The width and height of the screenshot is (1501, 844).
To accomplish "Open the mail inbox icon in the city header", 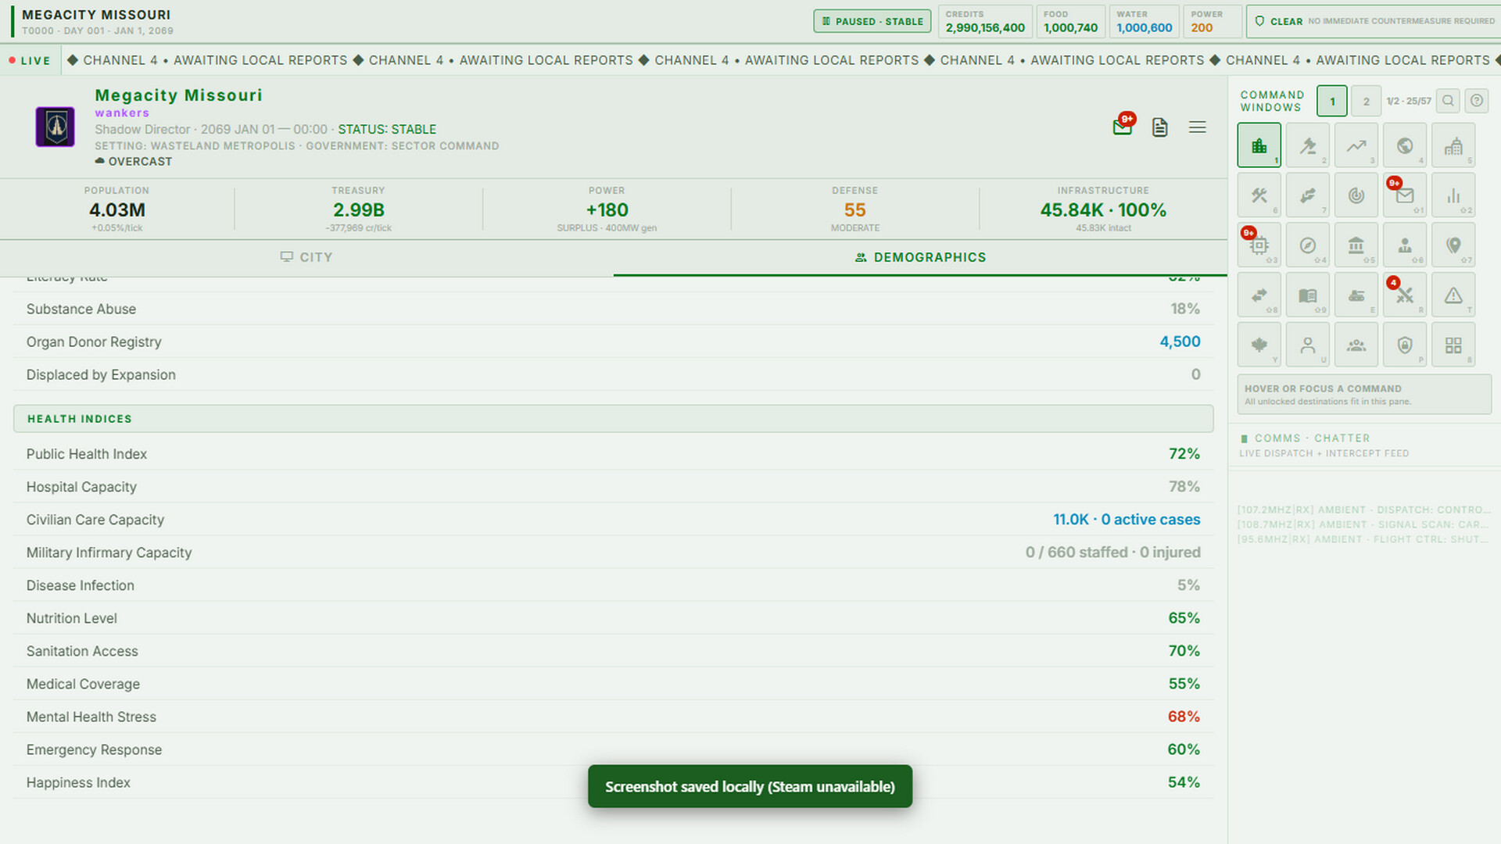I will point(1123,127).
